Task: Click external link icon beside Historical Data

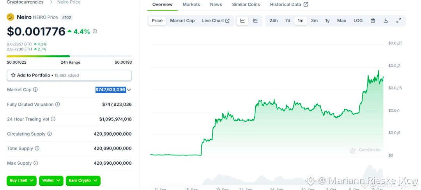Action: coord(306,4)
